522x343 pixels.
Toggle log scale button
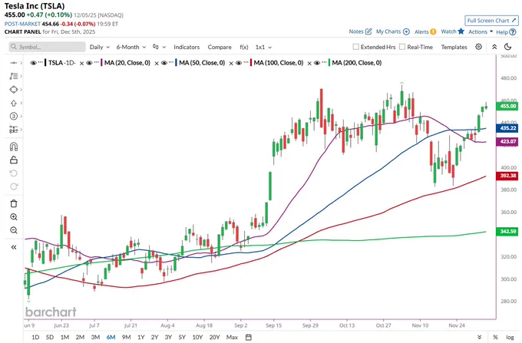(510, 338)
